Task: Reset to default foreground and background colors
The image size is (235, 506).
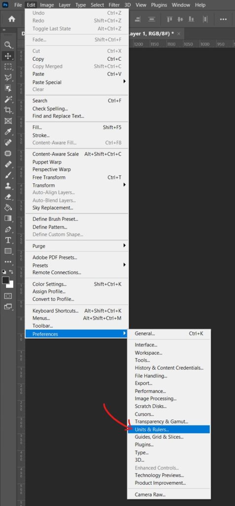Action: [x=4, y=272]
